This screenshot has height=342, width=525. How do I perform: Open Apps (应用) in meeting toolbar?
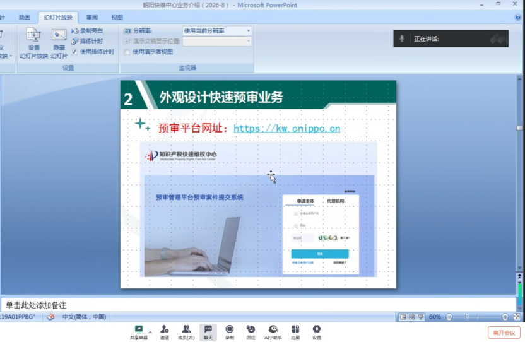295,333
